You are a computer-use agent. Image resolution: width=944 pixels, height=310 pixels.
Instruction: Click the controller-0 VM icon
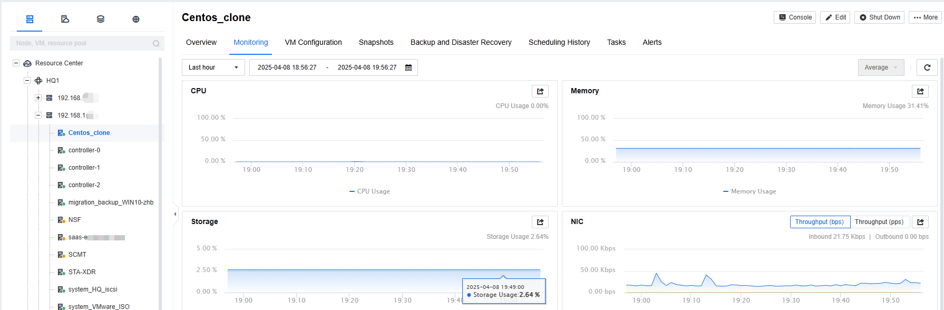click(61, 150)
